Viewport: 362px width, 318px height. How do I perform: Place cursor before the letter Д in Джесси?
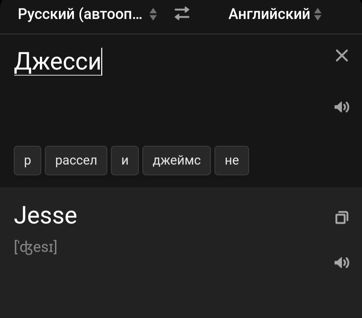pyautogui.click(x=15, y=62)
